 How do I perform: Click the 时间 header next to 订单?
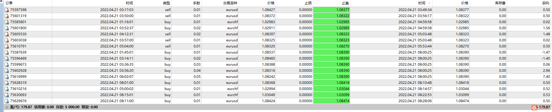point(129,3)
